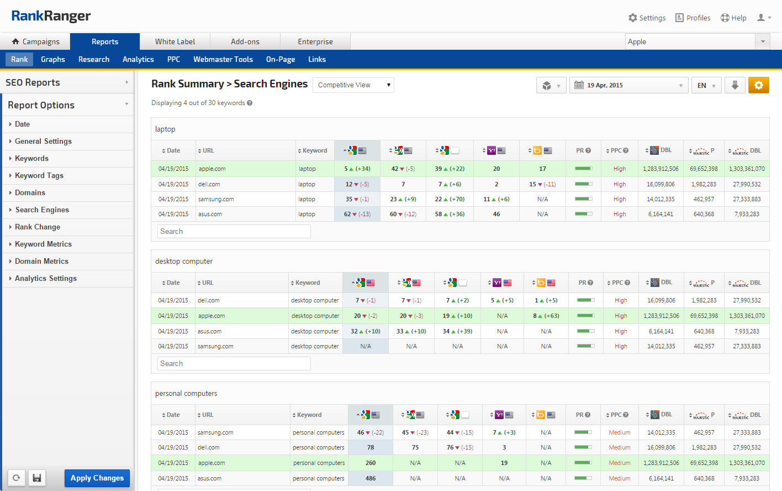Expand the Keyword Tags option
The image size is (782, 491).
pyautogui.click(x=39, y=175)
